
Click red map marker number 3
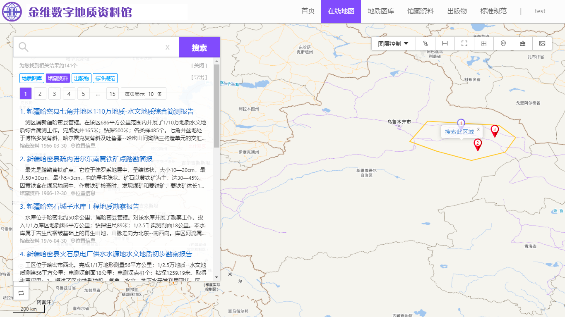494,131
